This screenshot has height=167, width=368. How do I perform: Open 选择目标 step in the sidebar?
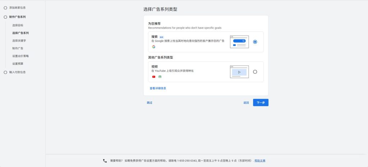[18, 25]
